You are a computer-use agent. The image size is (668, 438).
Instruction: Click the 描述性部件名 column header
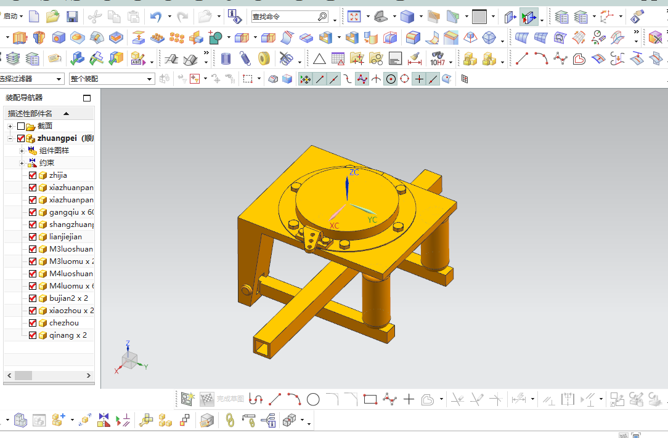click(49, 114)
